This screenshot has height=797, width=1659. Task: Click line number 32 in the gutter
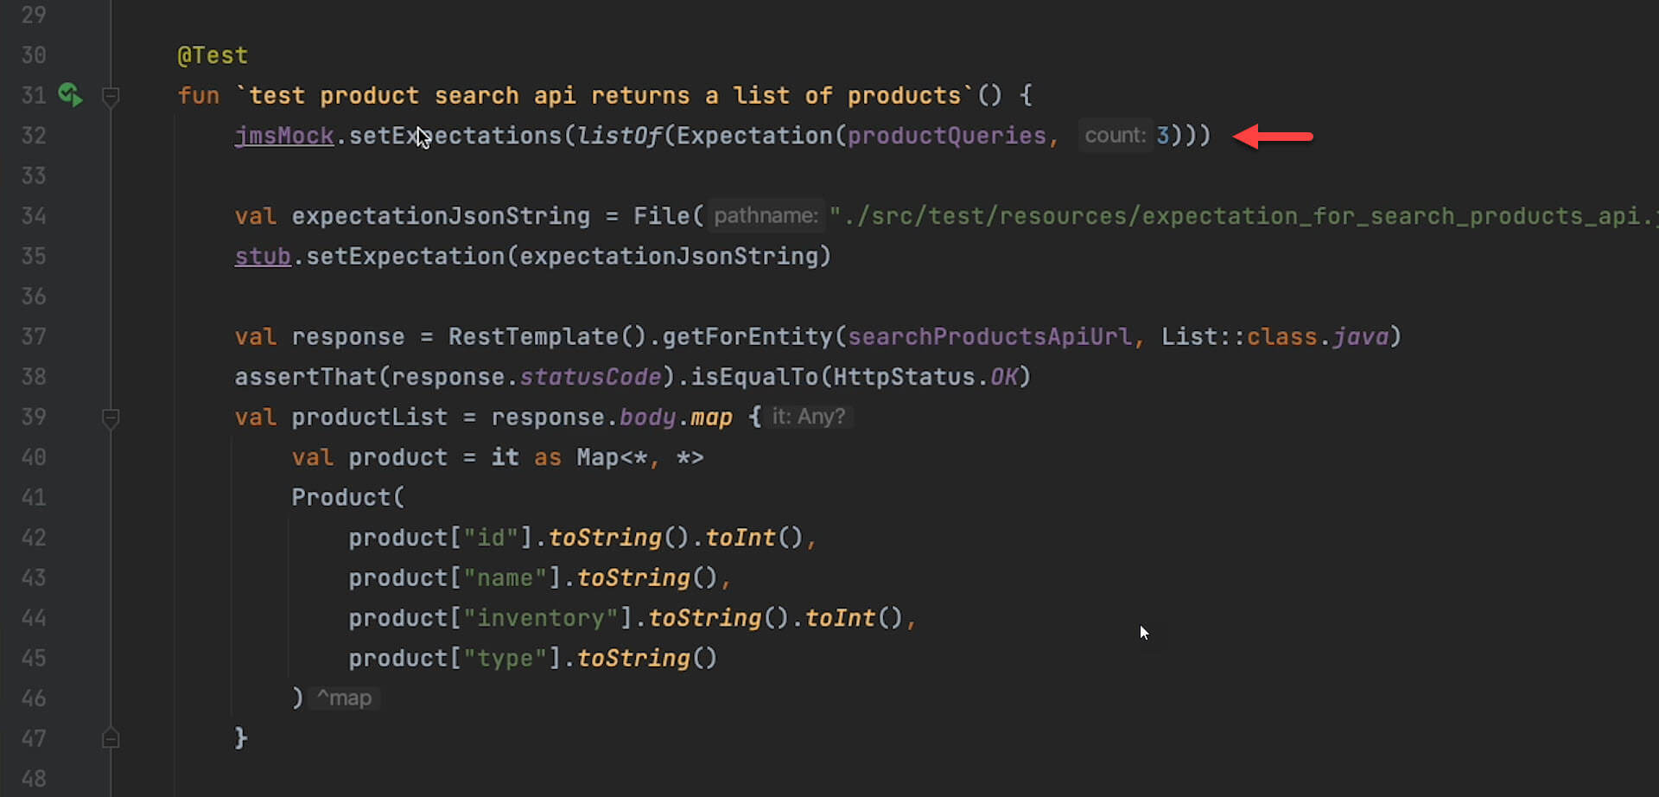pyautogui.click(x=34, y=136)
